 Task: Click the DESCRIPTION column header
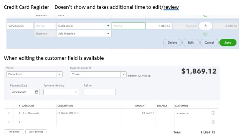pyautogui.click(x=65, y=106)
